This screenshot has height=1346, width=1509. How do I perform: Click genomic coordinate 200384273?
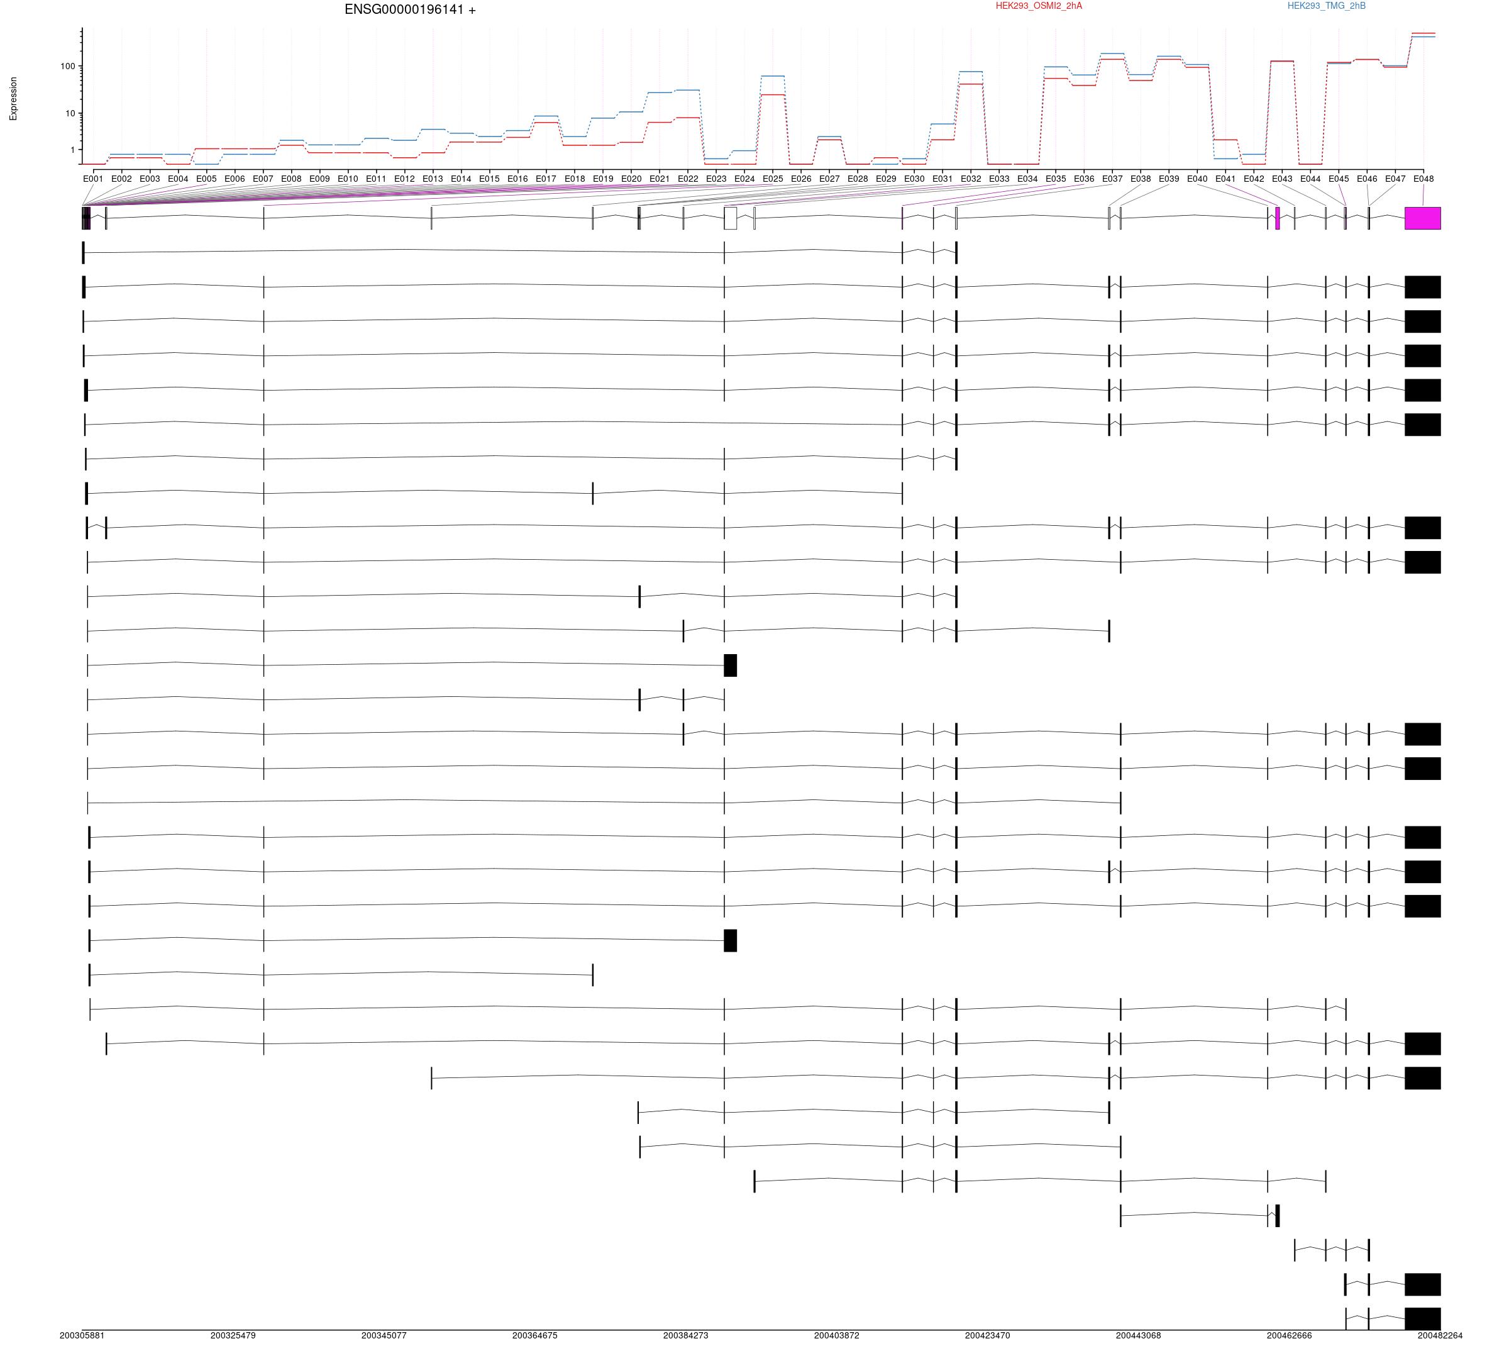tap(685, 1336)
